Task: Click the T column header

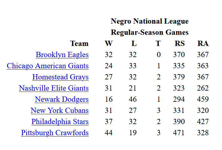Action: click(158, 43)
